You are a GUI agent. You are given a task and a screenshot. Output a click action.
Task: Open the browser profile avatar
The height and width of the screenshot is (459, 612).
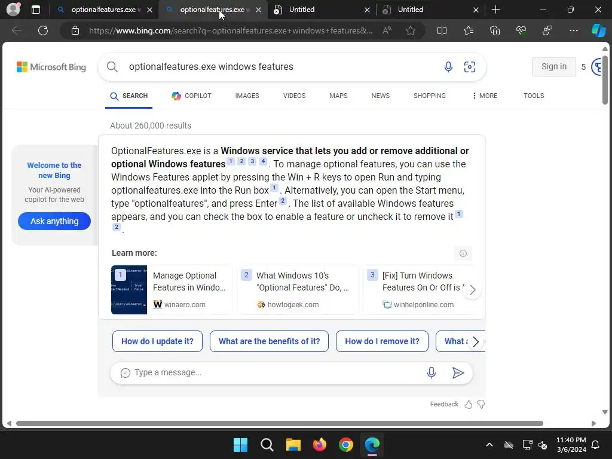click(x=13, y=10)
